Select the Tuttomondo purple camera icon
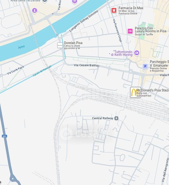Screen dimensions: 169x185 pos(137,53)
